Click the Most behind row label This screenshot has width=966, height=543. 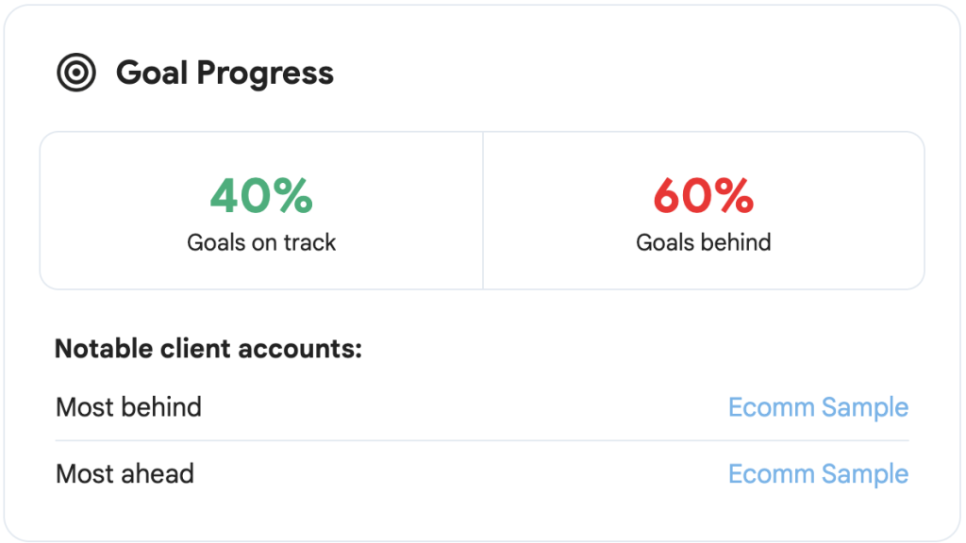click(x=128, y=407)
